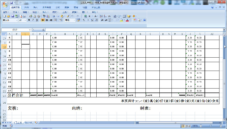This screenshot has height=129, width=227.
Task: Cut the selection with scissors icon
Action: (54, 16)
